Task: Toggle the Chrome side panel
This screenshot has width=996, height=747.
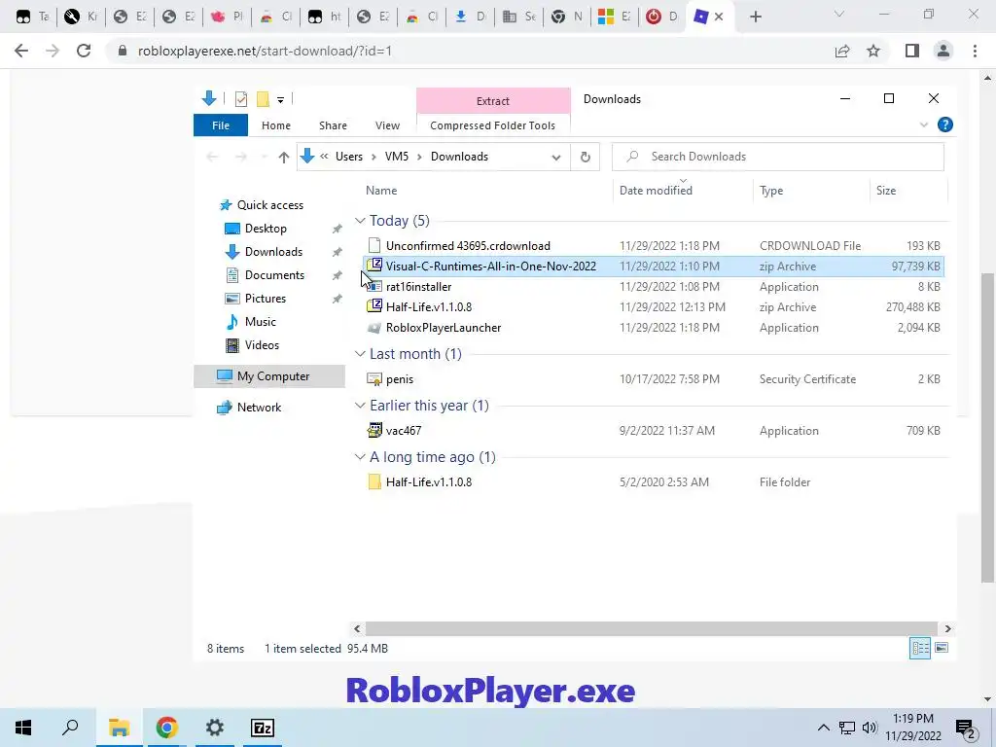Action: (912, 51)
